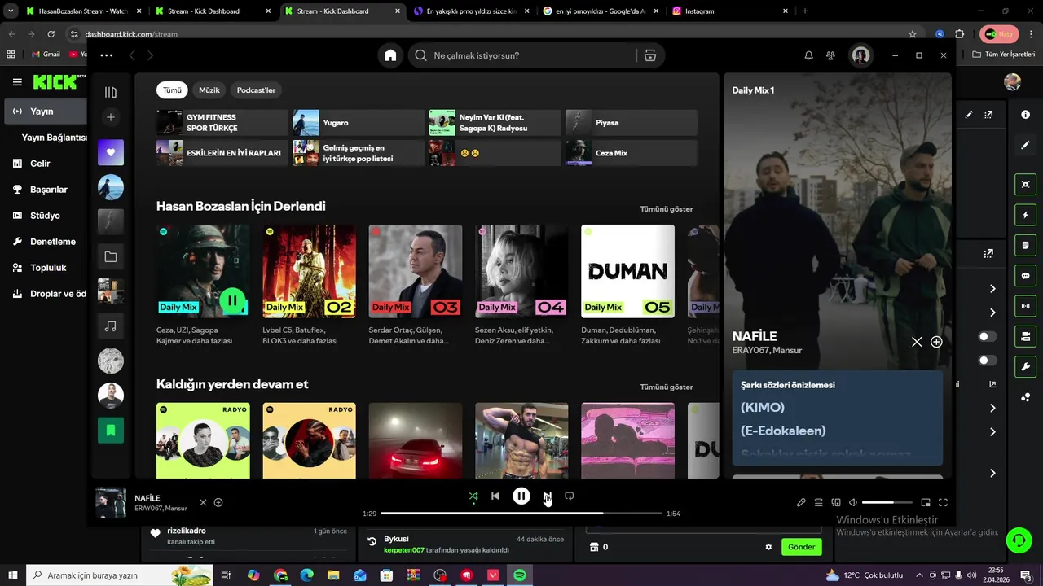Skip to next track

click(548, 496)
